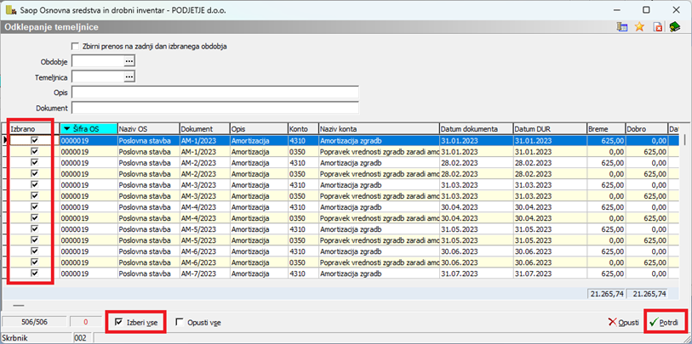
Task: Sort by the Naziv konta column header
Action: pyautogui.click(x=379, y=129)
